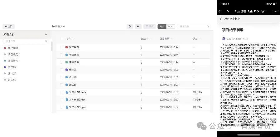The image size is (280, 137).
Task: Click the plus icon beside 所有文件
Action: tap(46, 34)
